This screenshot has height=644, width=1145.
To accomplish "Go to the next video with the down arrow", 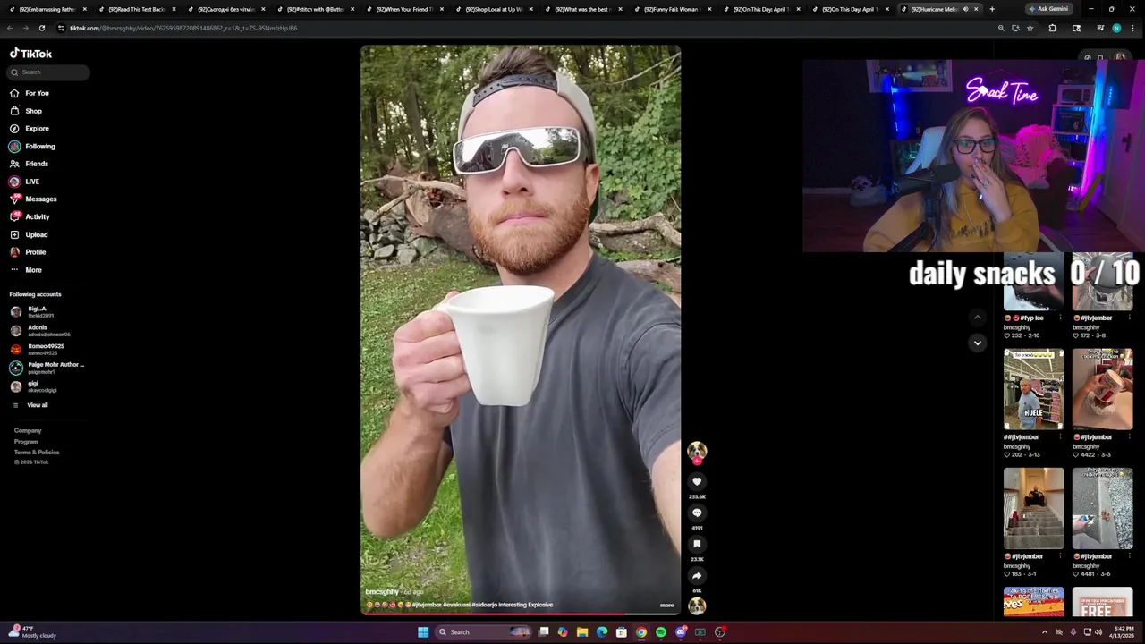I will [x=978, y=343].
